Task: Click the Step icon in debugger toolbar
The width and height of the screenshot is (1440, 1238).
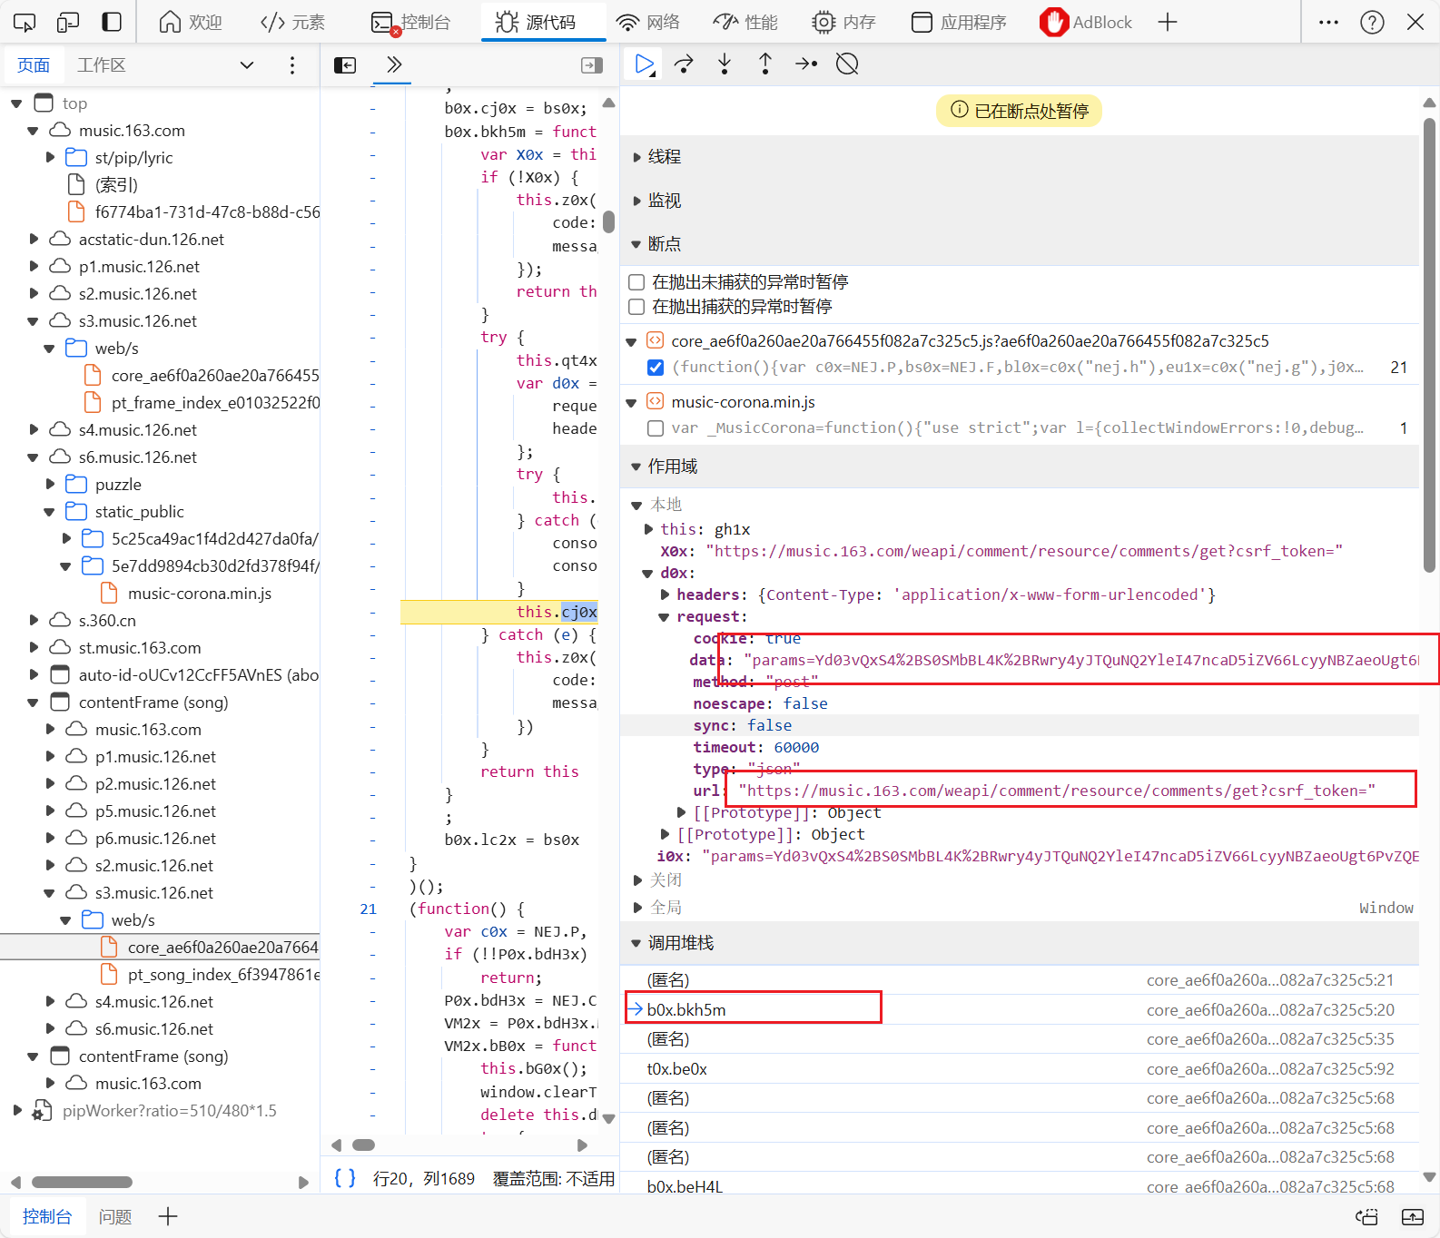Action: [806, 64]
